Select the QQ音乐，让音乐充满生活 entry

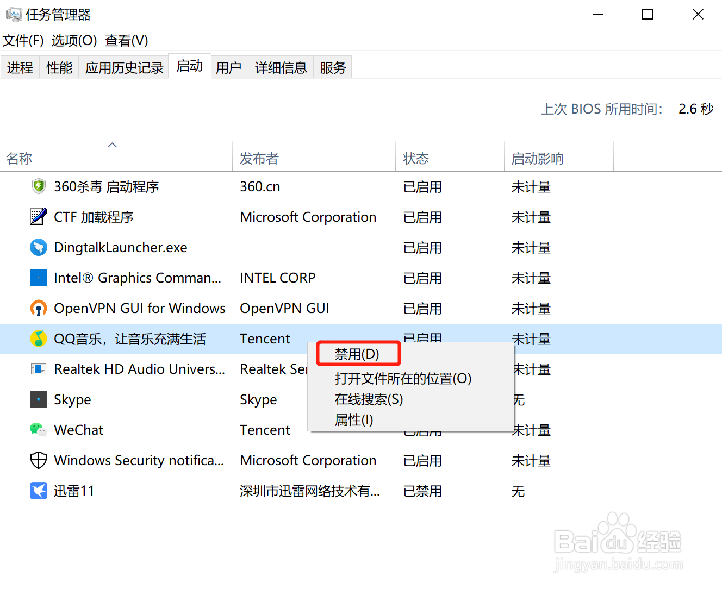pos(130,339)
